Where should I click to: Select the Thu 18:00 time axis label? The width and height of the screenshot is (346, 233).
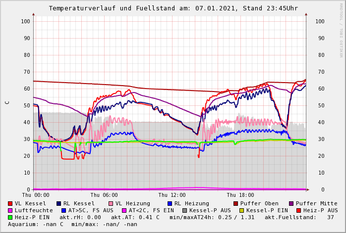coord(240,195)
